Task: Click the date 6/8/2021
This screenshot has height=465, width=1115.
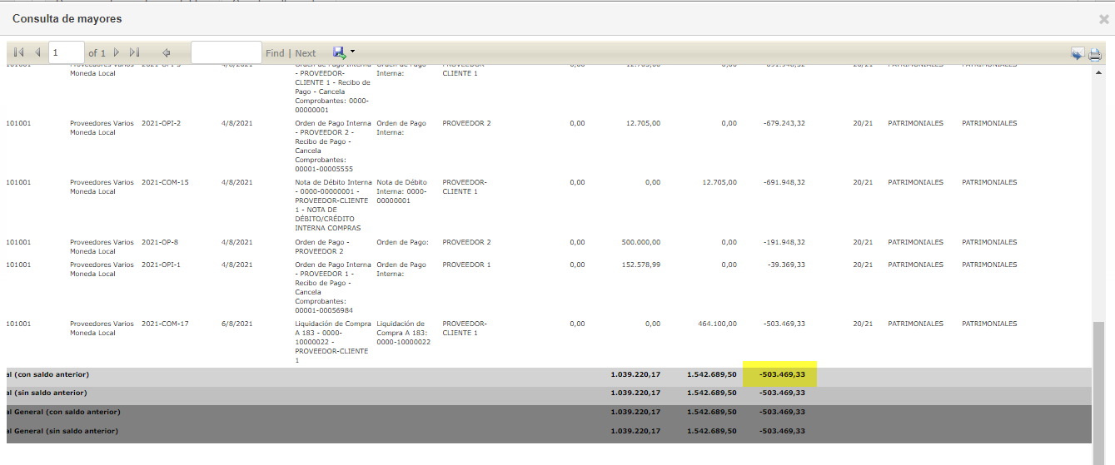Action: (x=236, y=324)
